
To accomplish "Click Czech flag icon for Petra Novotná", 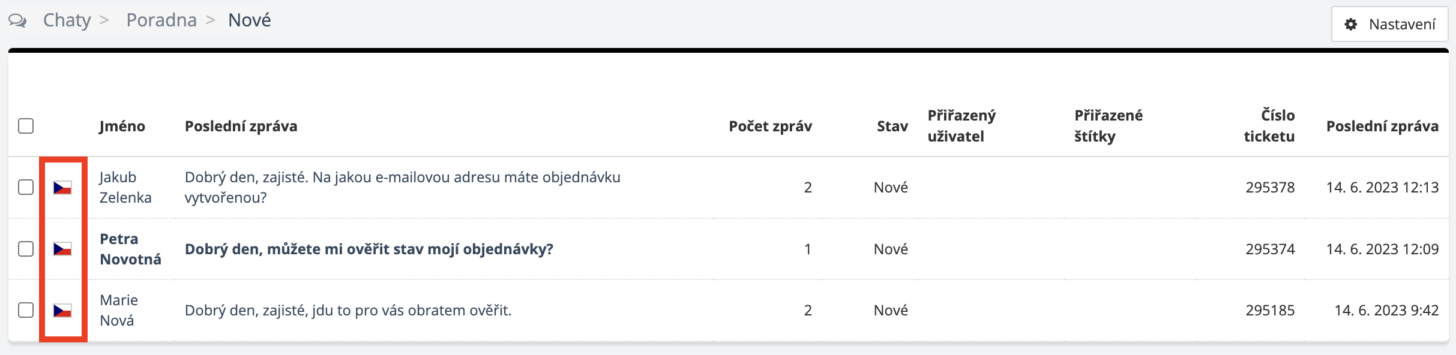I will coord(62,249).
